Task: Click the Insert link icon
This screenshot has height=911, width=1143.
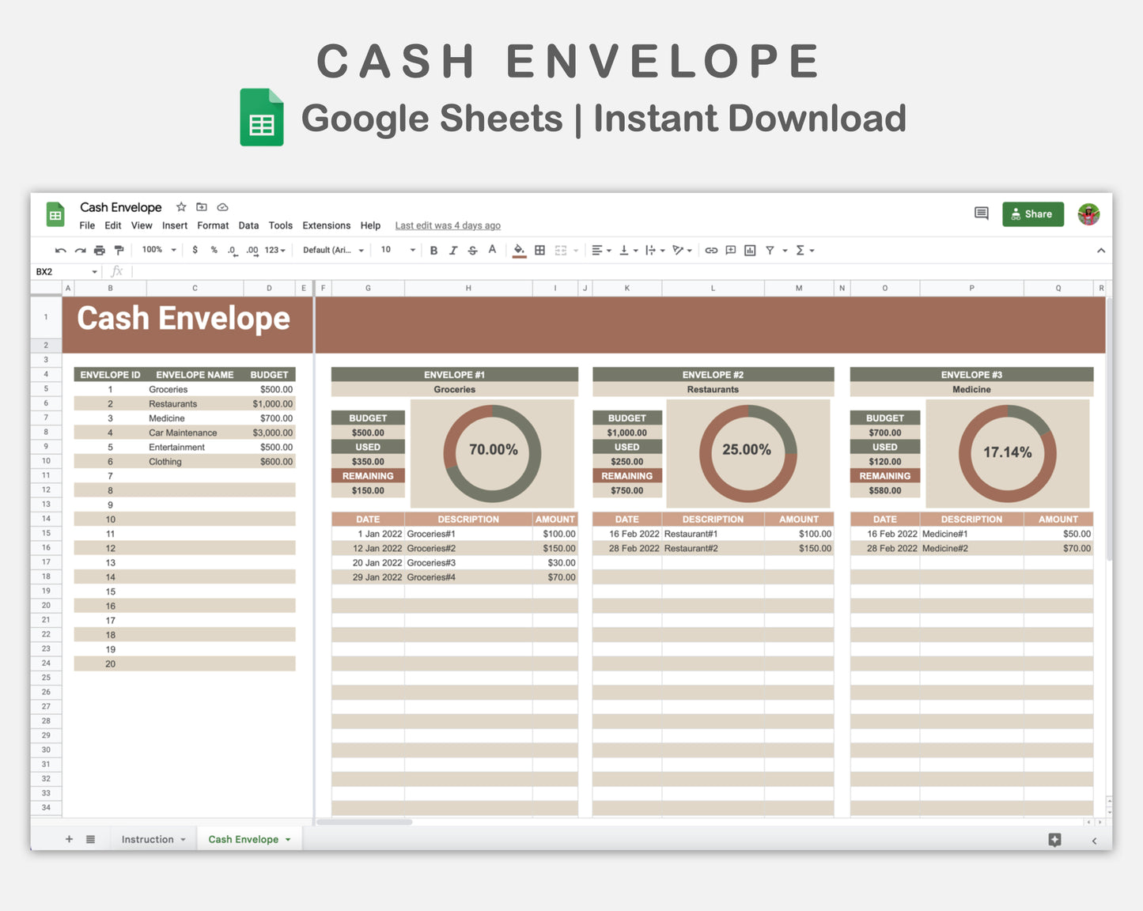Action: coord(710,250)
